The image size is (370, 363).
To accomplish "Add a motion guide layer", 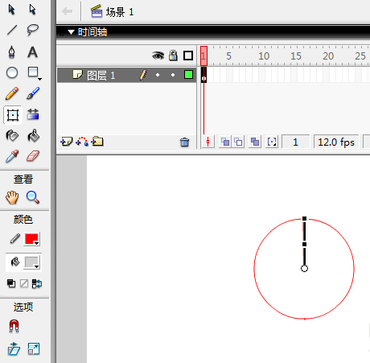I will pos(82,142).
